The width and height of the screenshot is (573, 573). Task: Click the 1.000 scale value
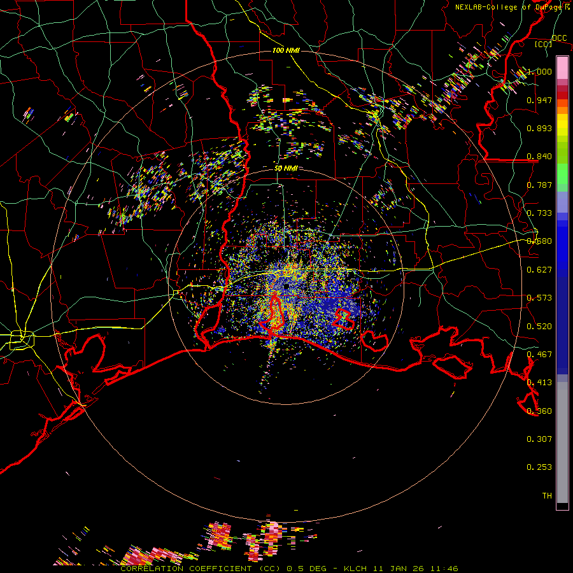[539, 71]
